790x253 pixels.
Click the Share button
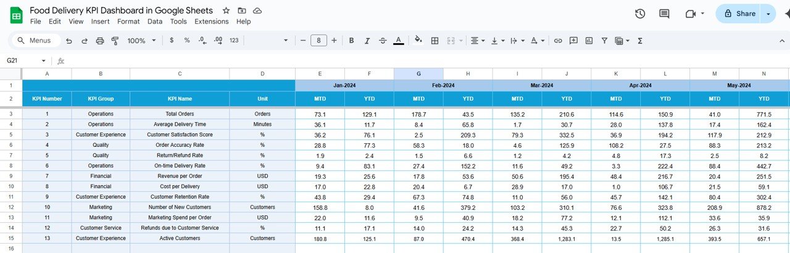click(x=739, y=14)
